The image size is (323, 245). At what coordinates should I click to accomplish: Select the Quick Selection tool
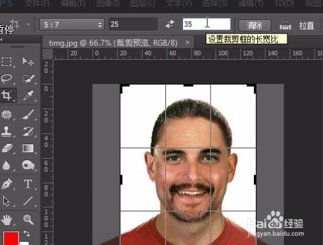click(28, 79)
